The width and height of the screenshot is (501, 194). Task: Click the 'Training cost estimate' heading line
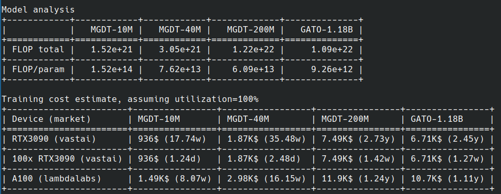pos(130,99)
